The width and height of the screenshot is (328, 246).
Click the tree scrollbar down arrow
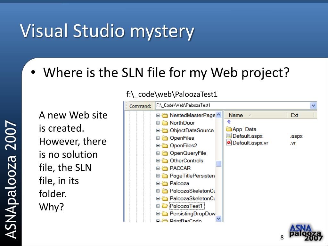[218, 218]
